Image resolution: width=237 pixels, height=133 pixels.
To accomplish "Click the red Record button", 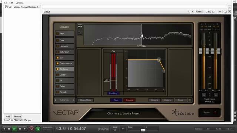I will pyautogui.click(x=31, y=129).
